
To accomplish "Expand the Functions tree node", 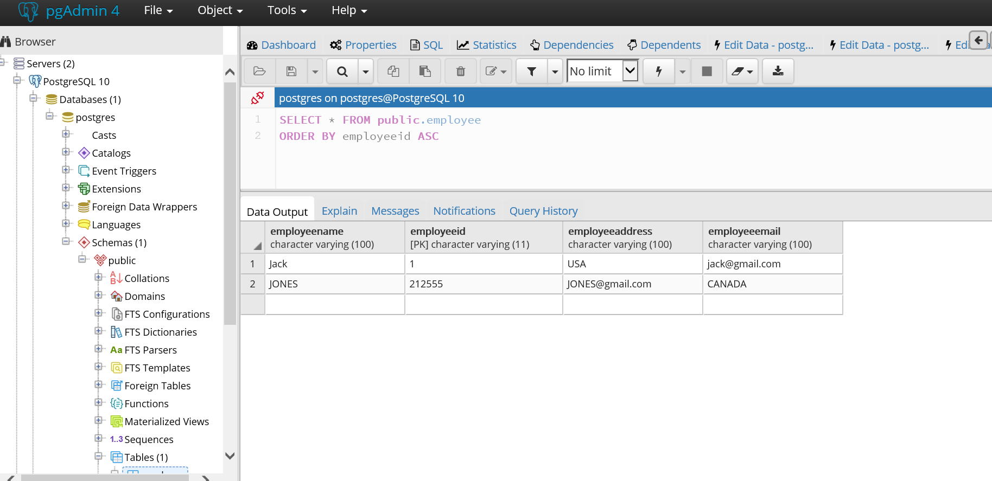I will (x=98, y=403).
